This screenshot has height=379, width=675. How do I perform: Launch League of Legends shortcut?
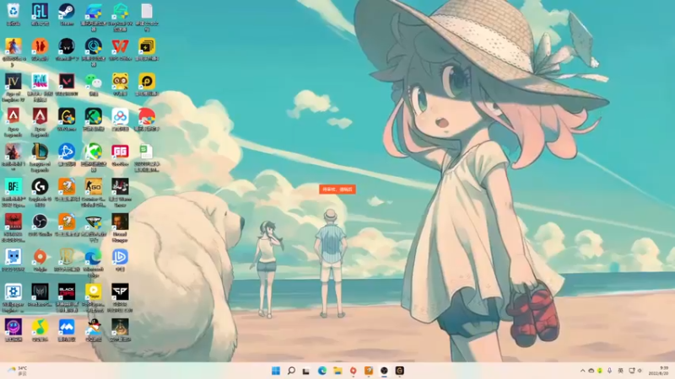(40, 152)
